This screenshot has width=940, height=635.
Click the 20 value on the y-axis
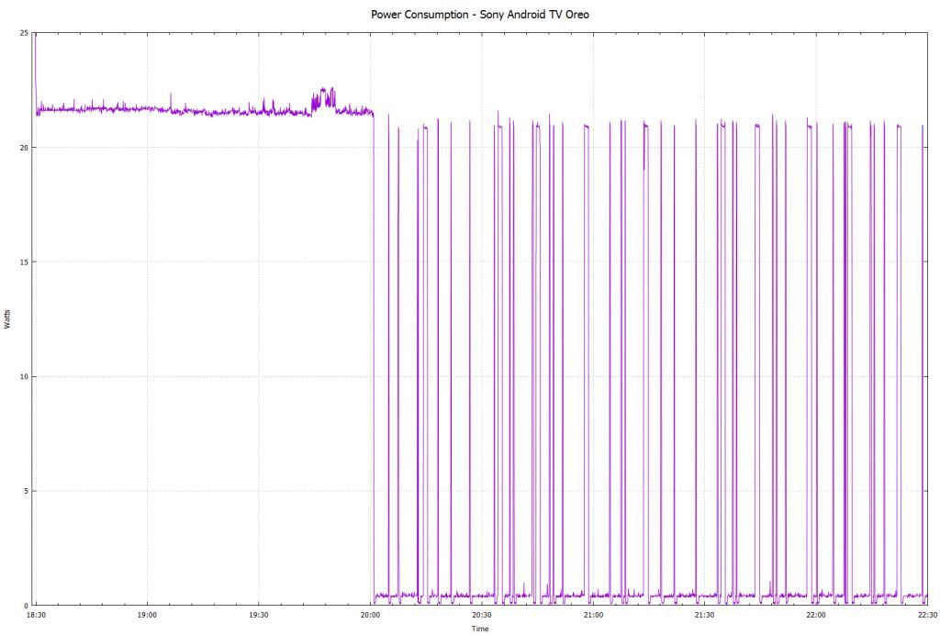[22, 147]
